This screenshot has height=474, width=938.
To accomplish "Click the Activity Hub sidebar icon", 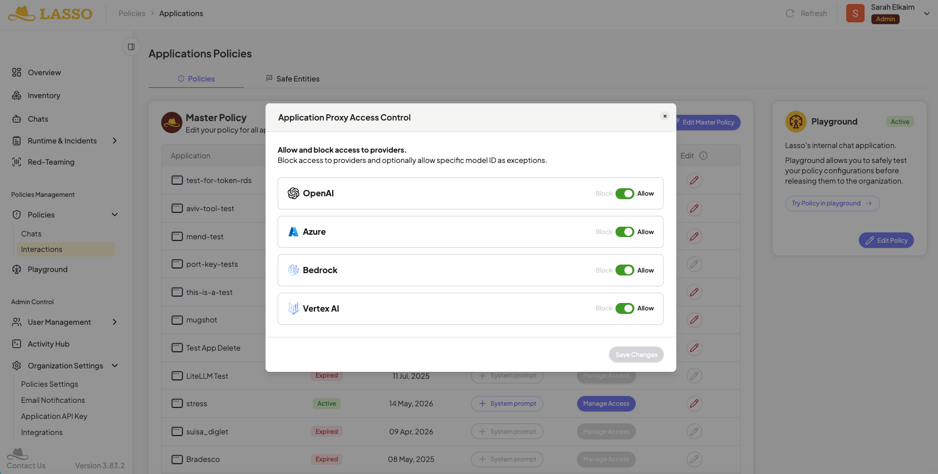I will coord(17,344).
